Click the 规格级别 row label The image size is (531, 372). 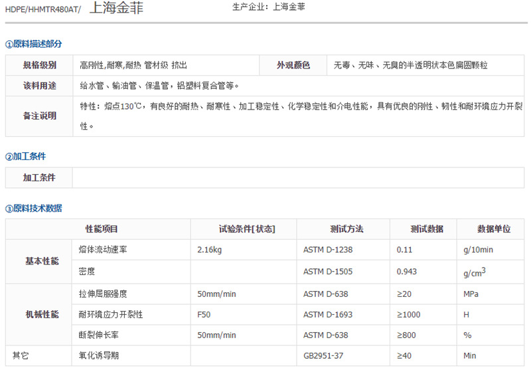(x=39, y=65)
